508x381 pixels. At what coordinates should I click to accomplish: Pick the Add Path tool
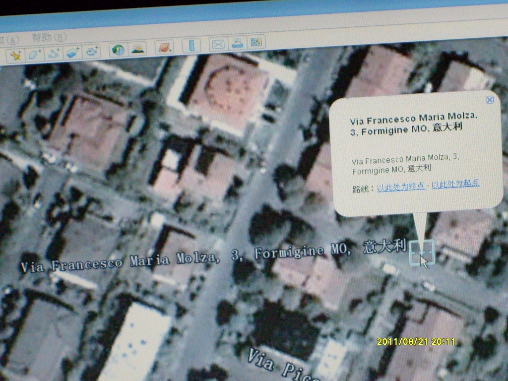(54, 53)
